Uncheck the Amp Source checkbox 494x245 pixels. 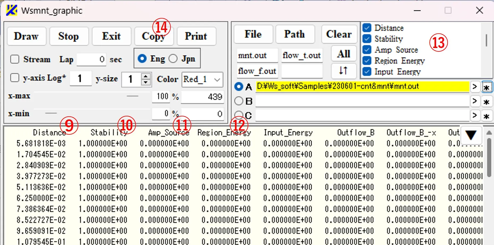[x=367, y=50]
